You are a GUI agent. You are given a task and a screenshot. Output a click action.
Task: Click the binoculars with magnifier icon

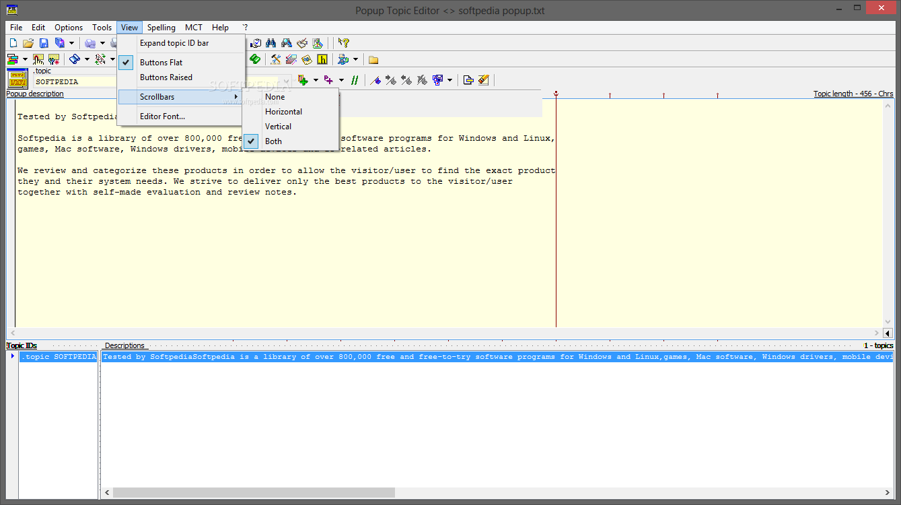click(x=287, y=43)
